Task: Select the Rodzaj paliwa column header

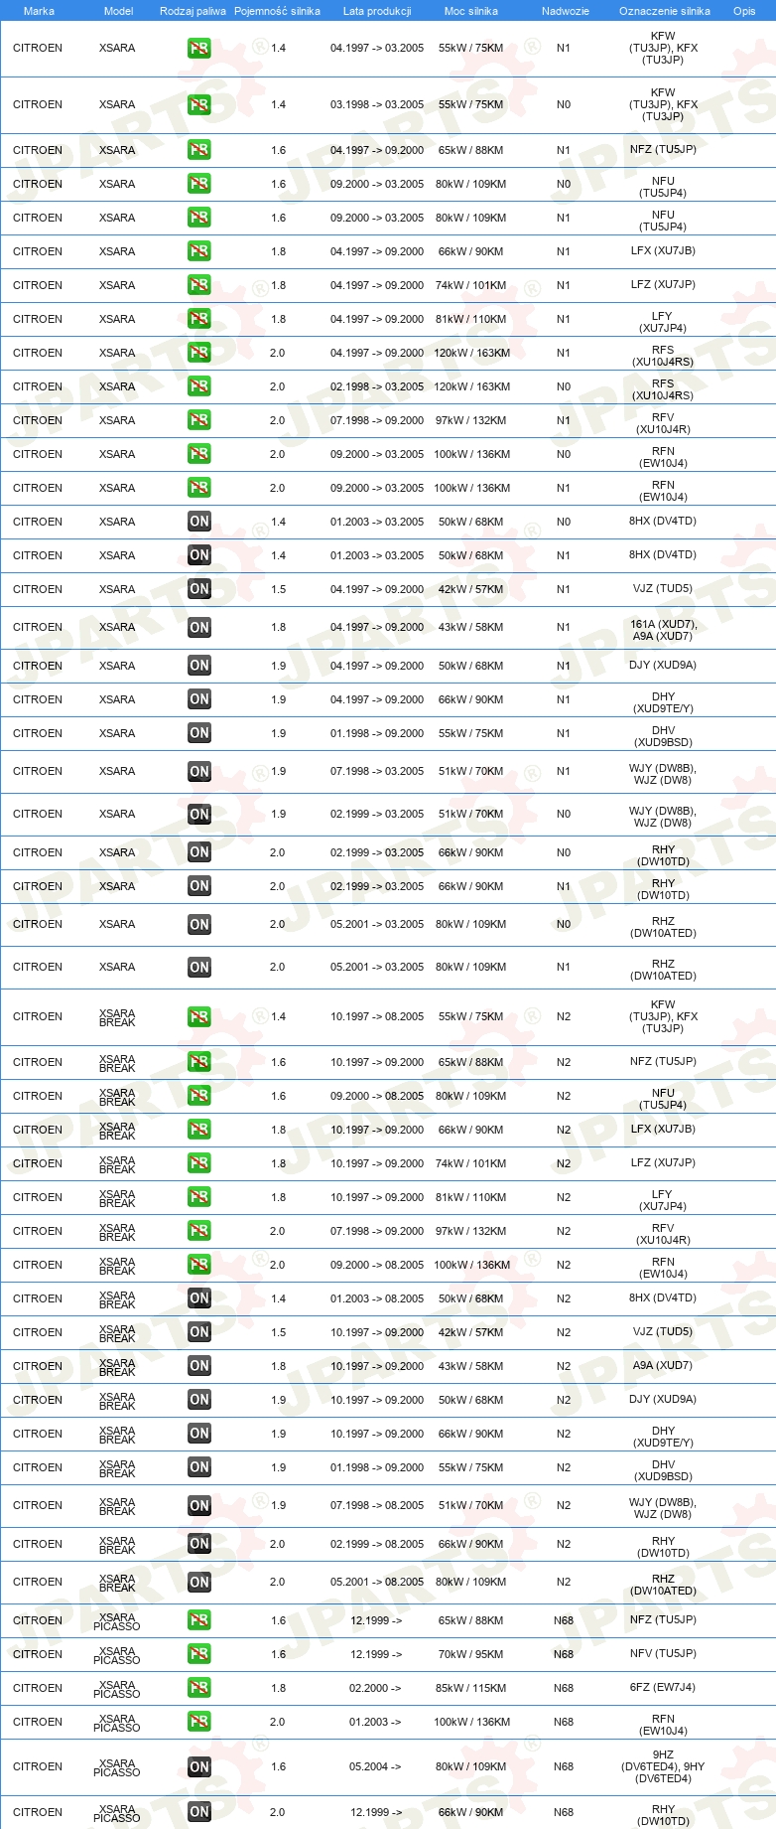Action: 193,11
